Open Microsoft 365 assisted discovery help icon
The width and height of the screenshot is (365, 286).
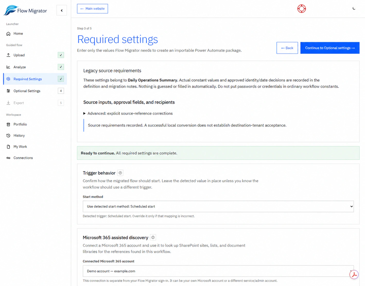[x=153, y=238]
